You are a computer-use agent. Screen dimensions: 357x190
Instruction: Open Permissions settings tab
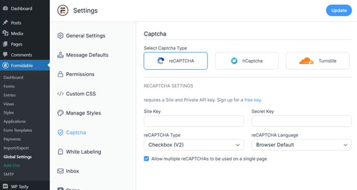76,74
